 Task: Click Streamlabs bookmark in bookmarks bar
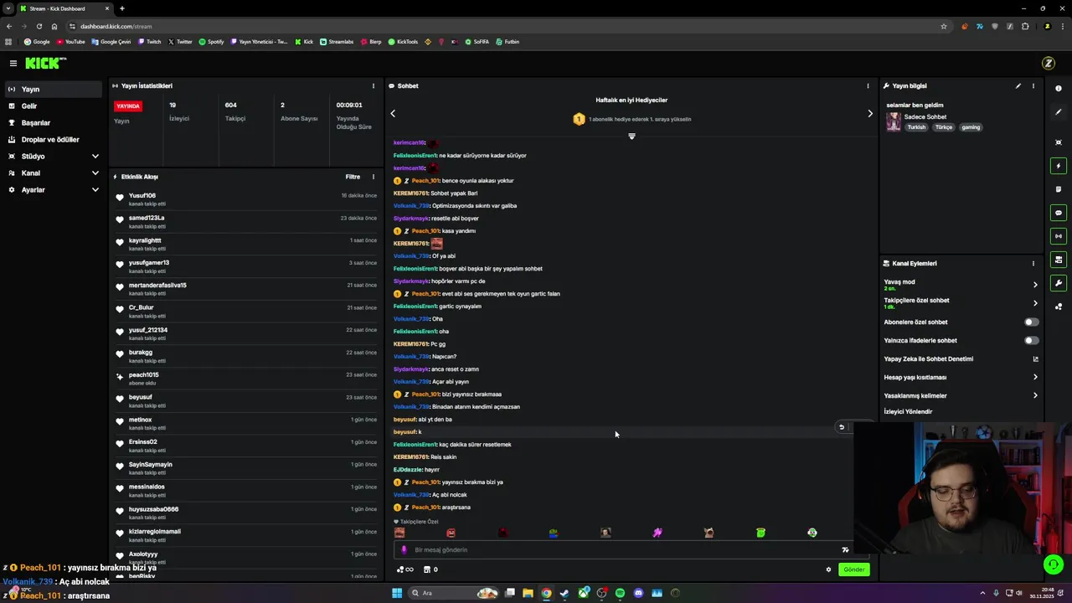point(337,41)
